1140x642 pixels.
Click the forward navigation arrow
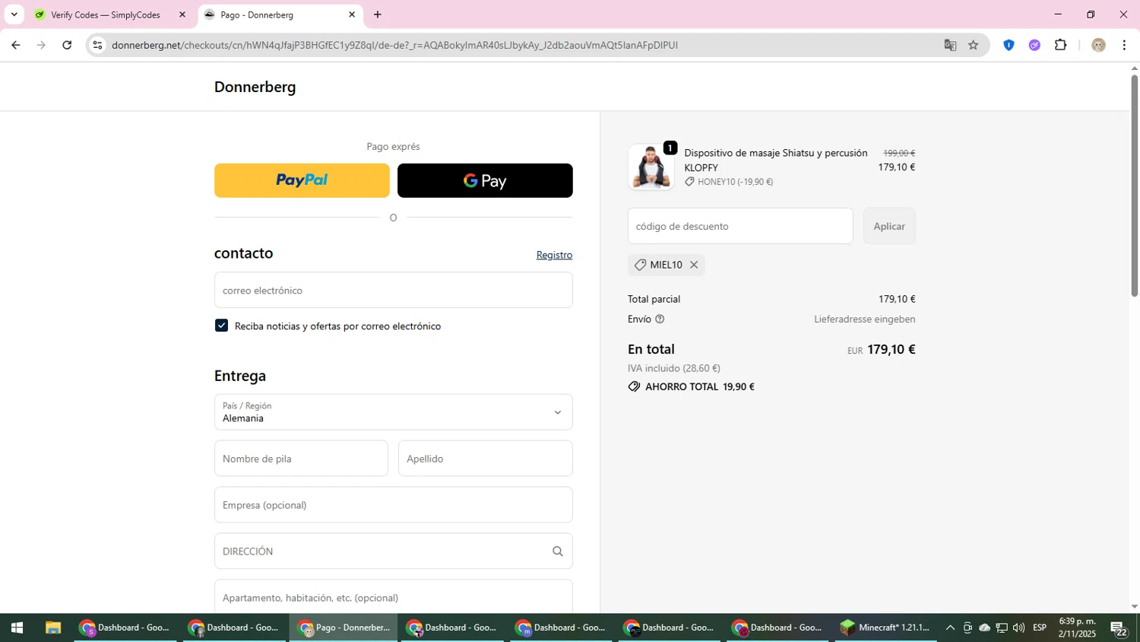(41, 45)
